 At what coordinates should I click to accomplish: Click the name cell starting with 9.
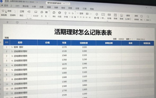pyautogui.click(x=24, y=84)
